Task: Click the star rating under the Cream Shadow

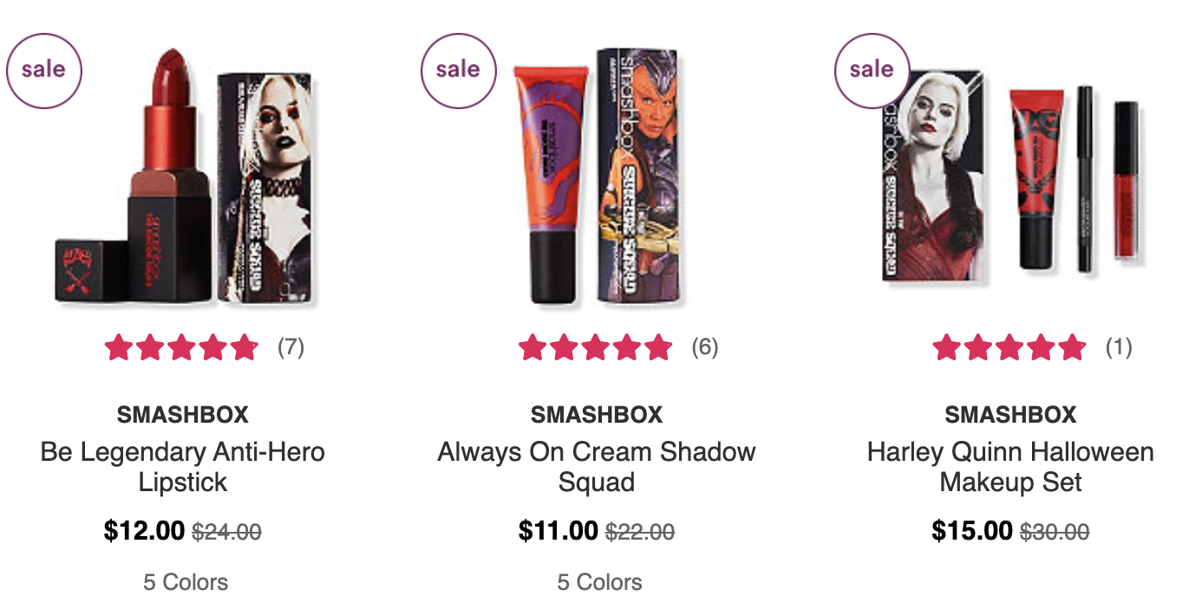Action: tap(595, 347)
